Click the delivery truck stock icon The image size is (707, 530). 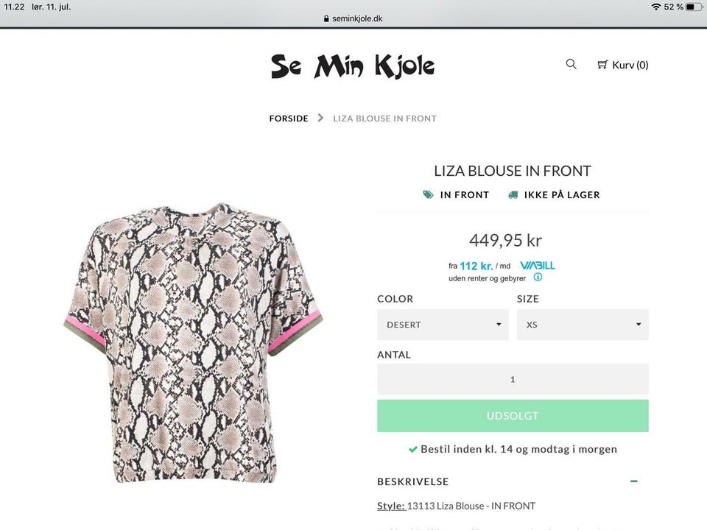[x=513, y=195]
